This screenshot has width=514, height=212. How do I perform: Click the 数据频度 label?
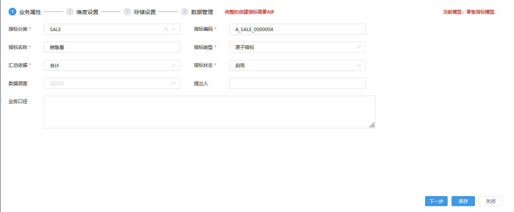pyautogui.click(x=18, y=83)
